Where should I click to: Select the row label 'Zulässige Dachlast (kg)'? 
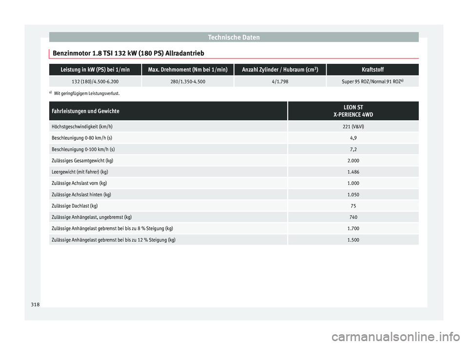[x=75, y=206]
